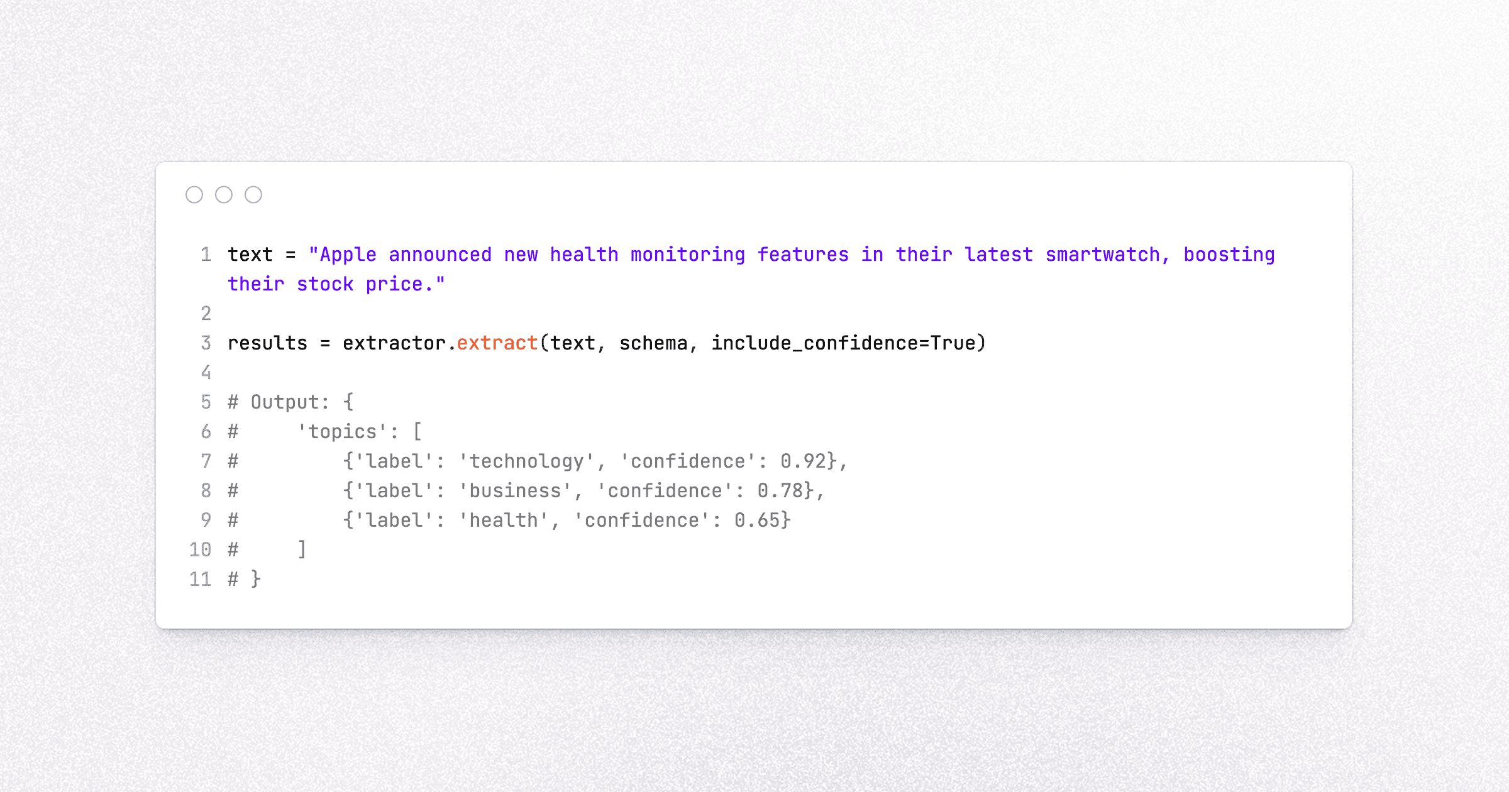The height and width of the screenshot is (792, 1509).
Task: Click the word 'smartwatch' in the string
Action: 1102,255
